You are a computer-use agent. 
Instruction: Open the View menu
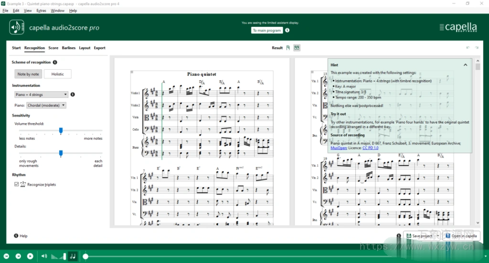(28, 11)
